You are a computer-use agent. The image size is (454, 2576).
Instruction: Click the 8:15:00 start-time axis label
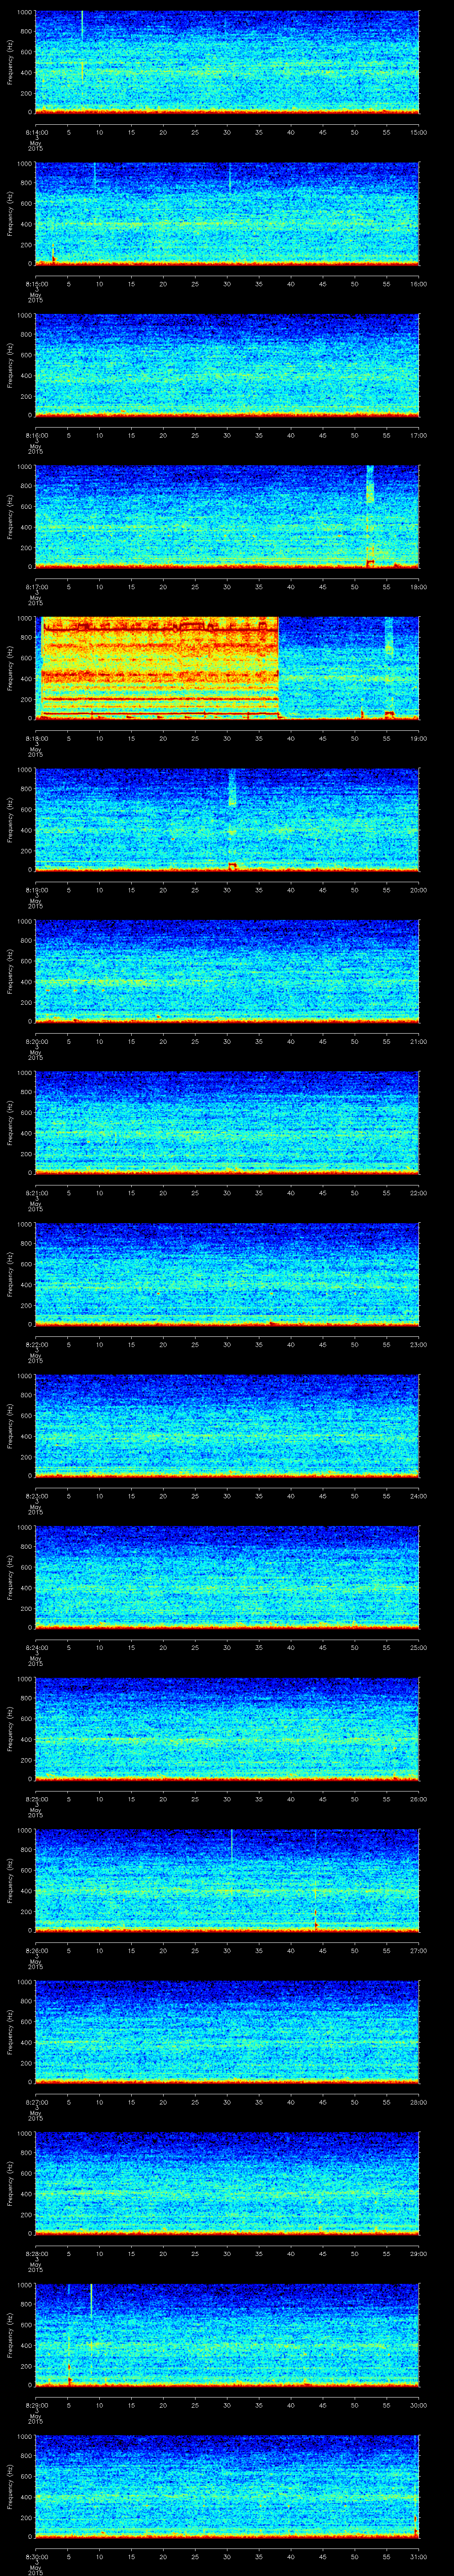36,284
